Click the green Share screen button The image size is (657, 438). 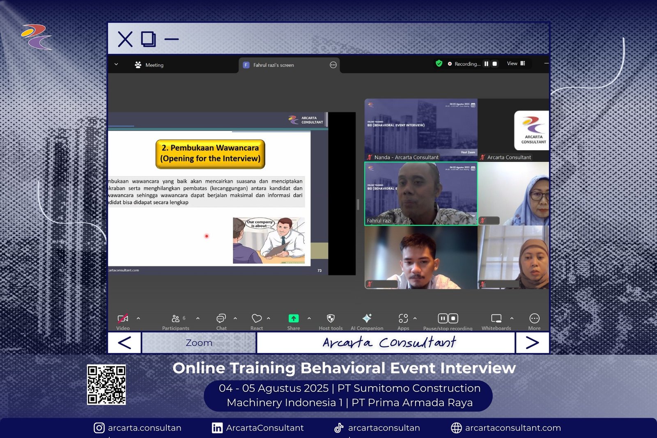click(293, 319)
